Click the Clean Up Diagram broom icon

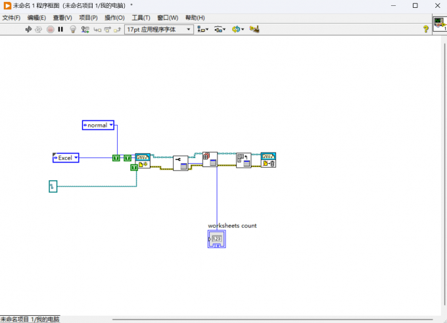tap(254, 29)
